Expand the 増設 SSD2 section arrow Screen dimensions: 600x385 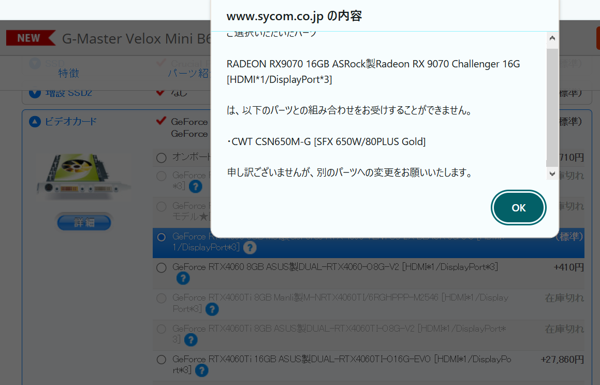[35, 93]
